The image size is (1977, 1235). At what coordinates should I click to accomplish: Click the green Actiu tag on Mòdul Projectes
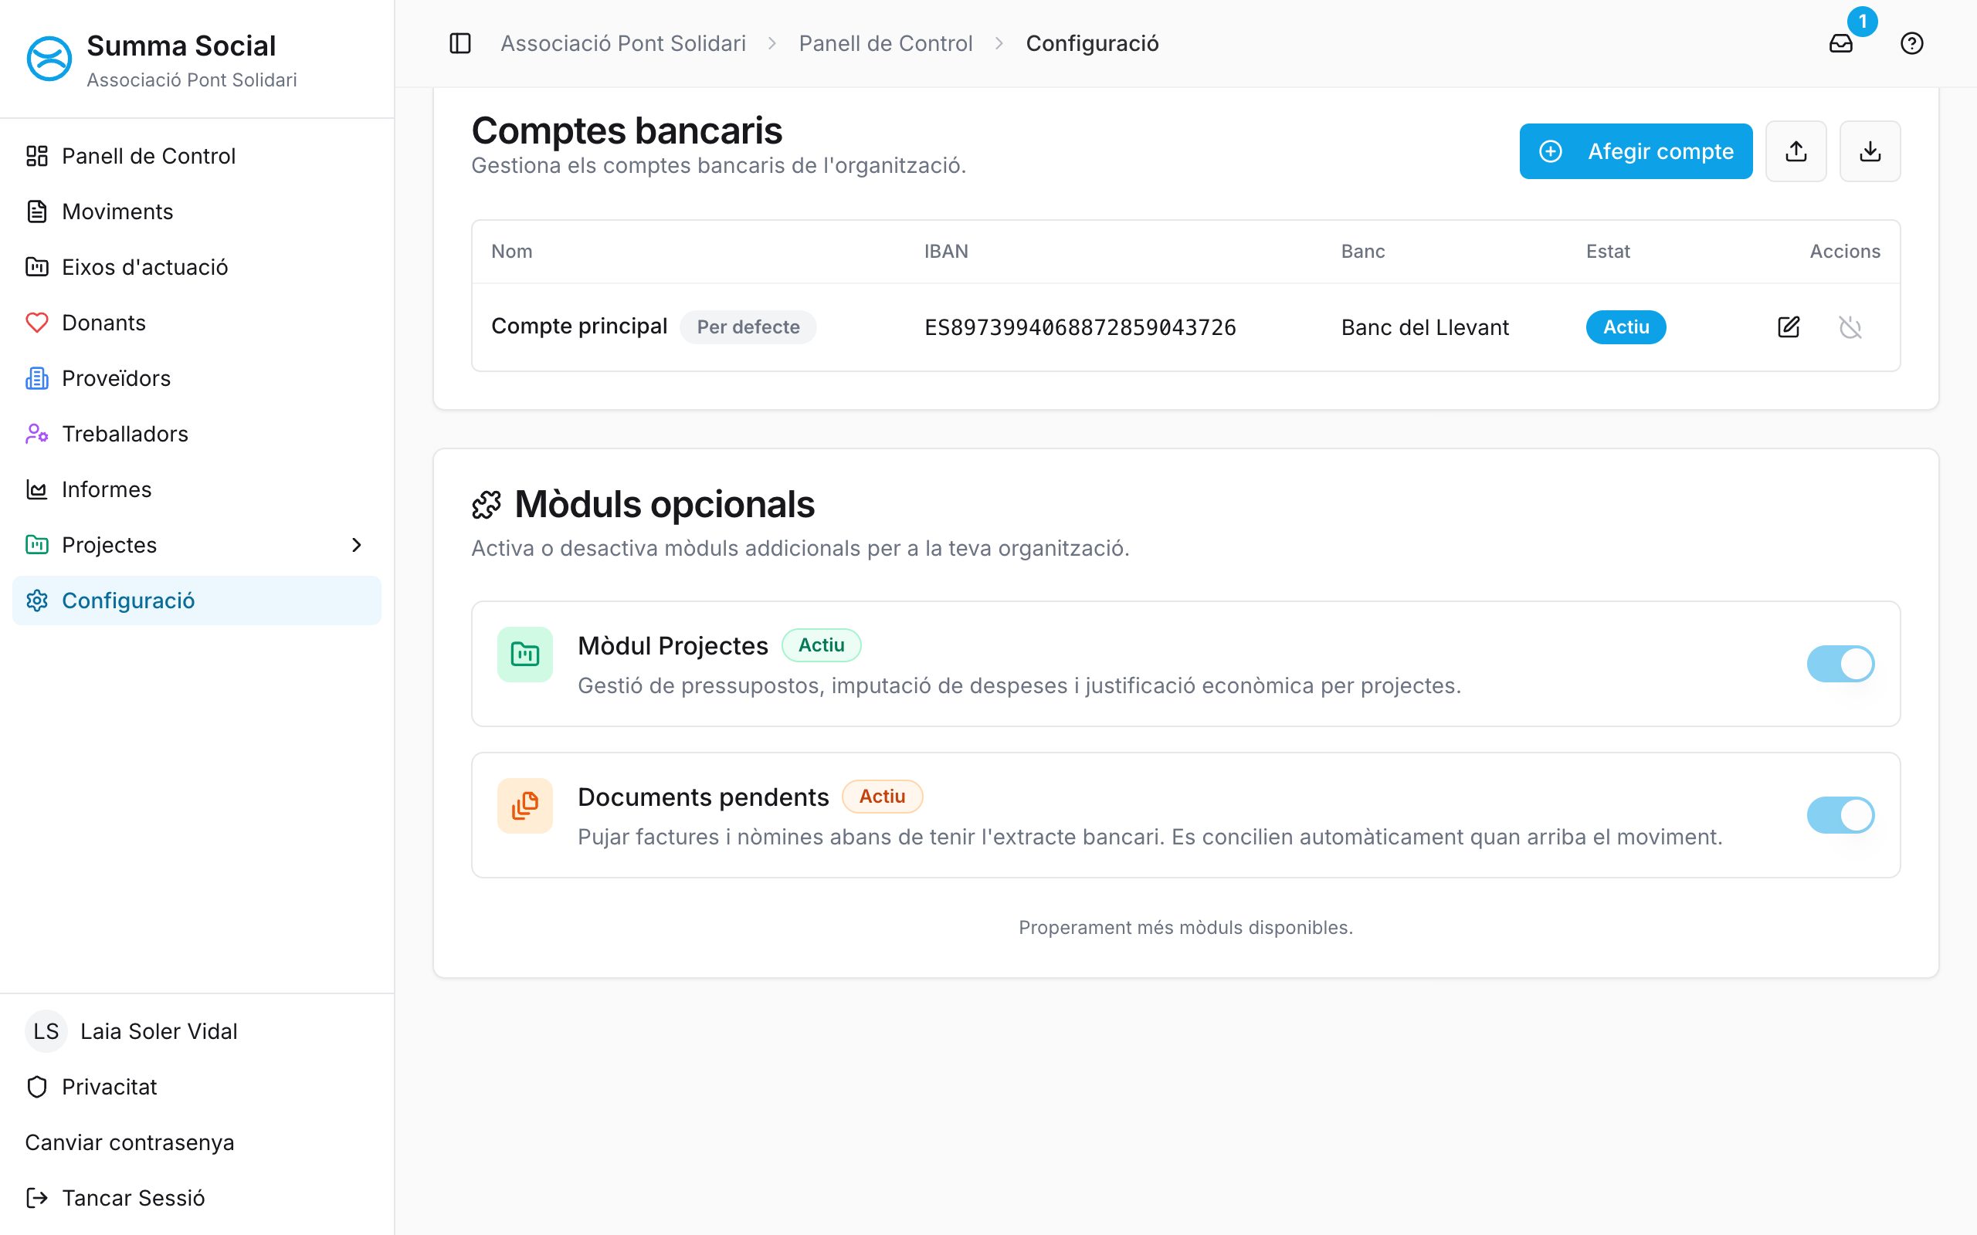click(821, 645)
